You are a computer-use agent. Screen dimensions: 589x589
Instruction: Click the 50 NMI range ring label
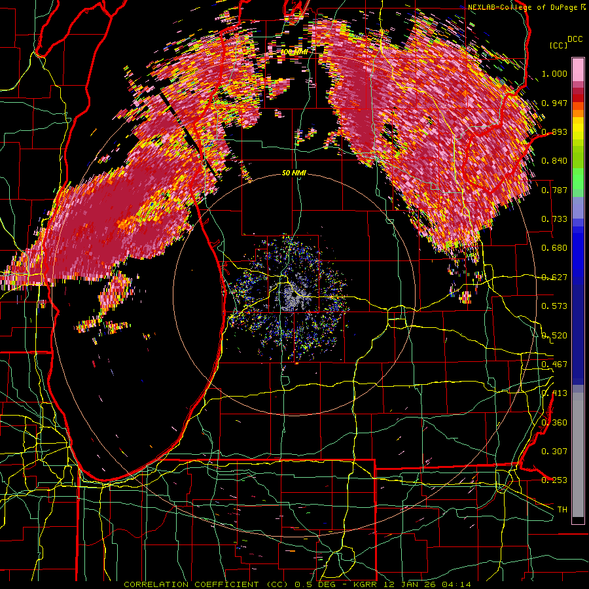point(294,173)
